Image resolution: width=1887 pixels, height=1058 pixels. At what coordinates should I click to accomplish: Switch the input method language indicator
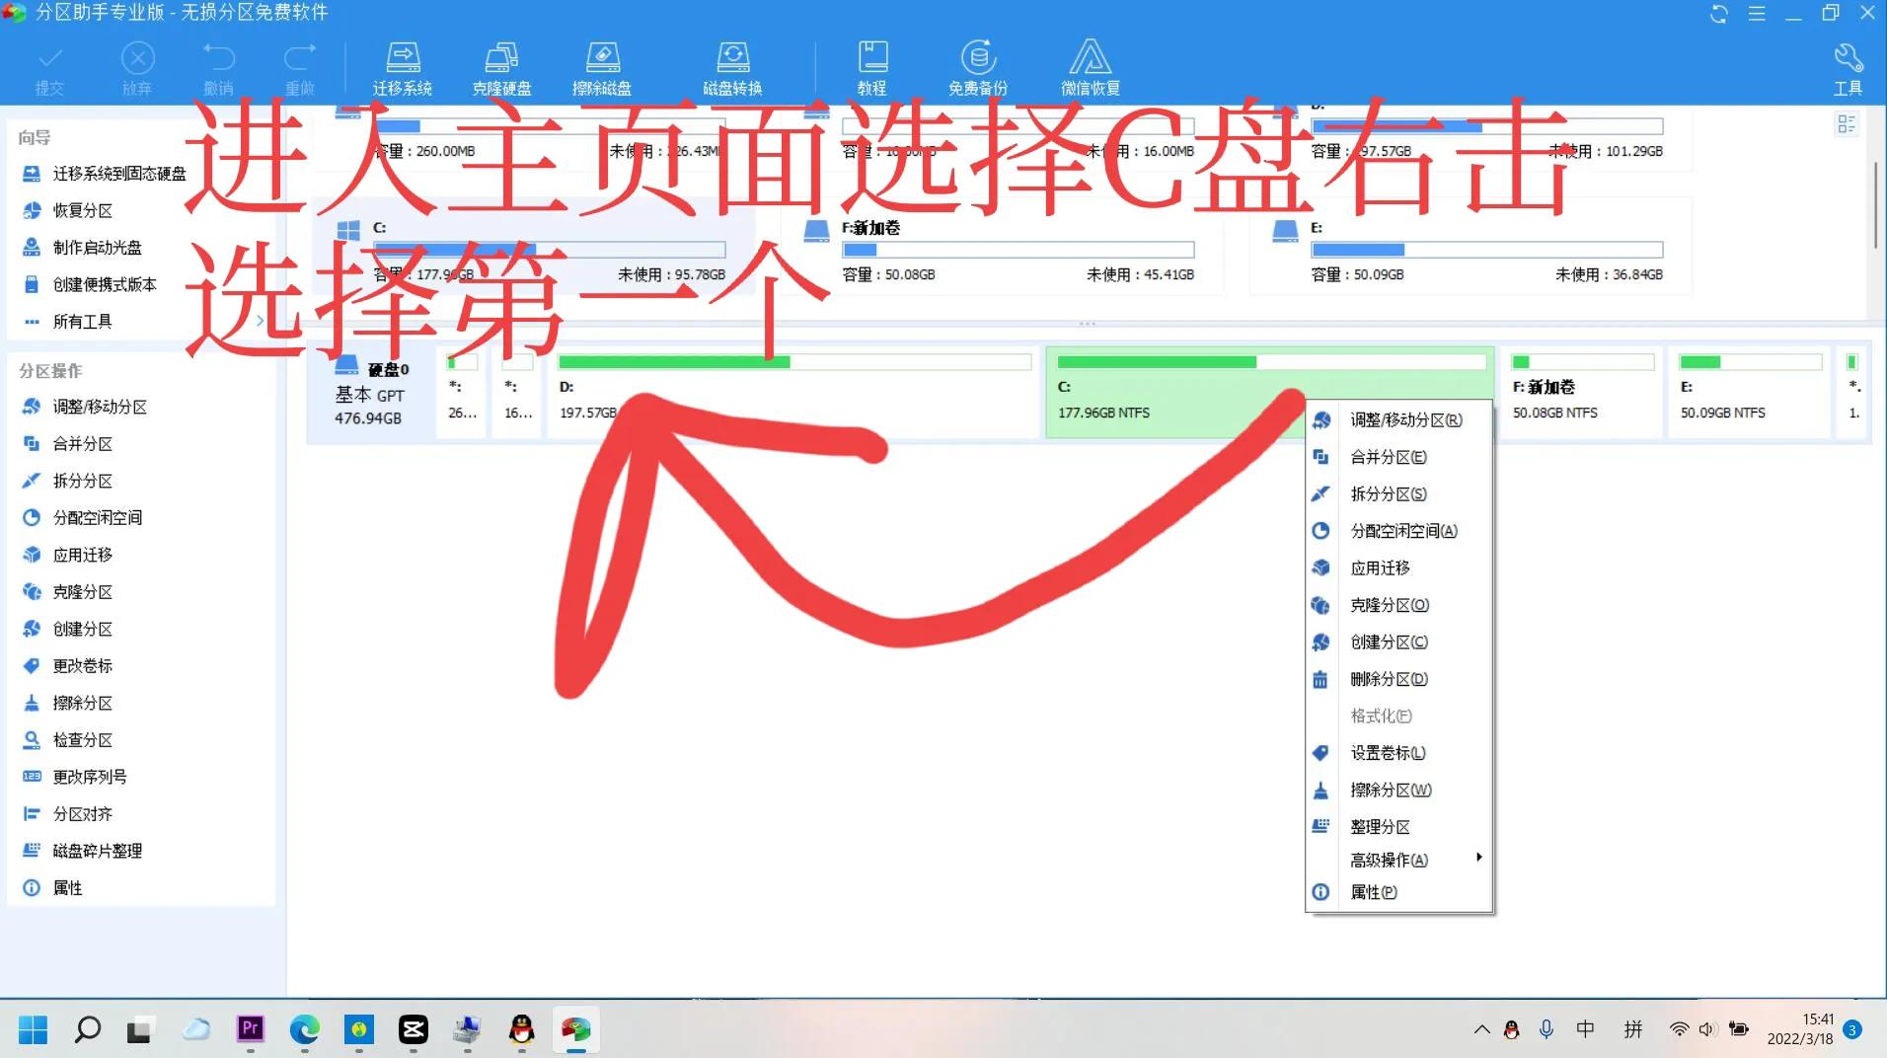pyautogui.click(x=1583, y=1029)
